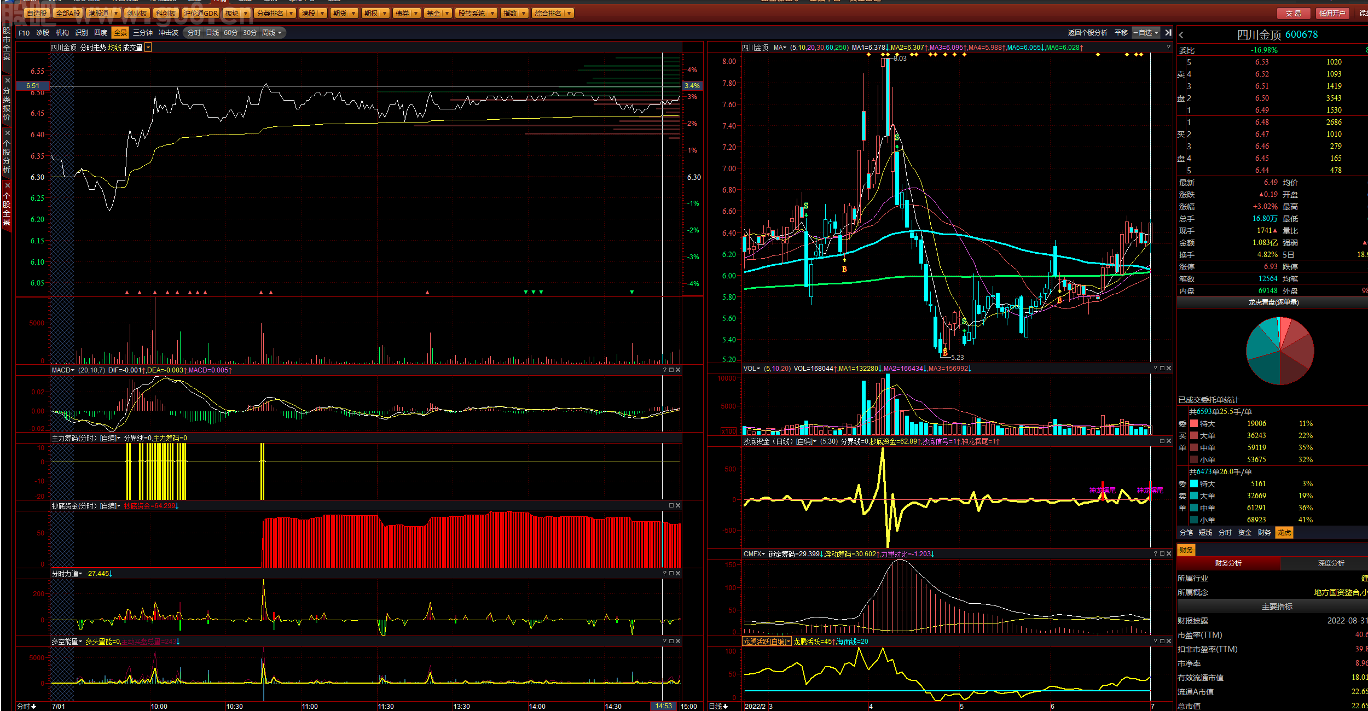Jump to the last panel using the skip-to-end arrow icon
The width and height of the screenshot is (1368, 711).
1168,33
